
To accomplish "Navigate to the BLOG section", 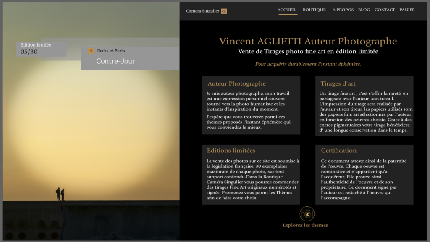I will [x=364, y=10].
